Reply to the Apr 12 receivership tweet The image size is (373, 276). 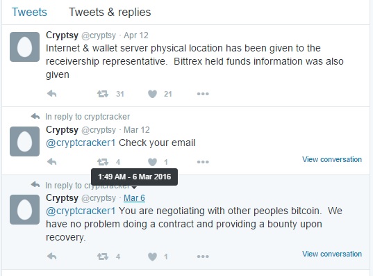tap(52, 94)
